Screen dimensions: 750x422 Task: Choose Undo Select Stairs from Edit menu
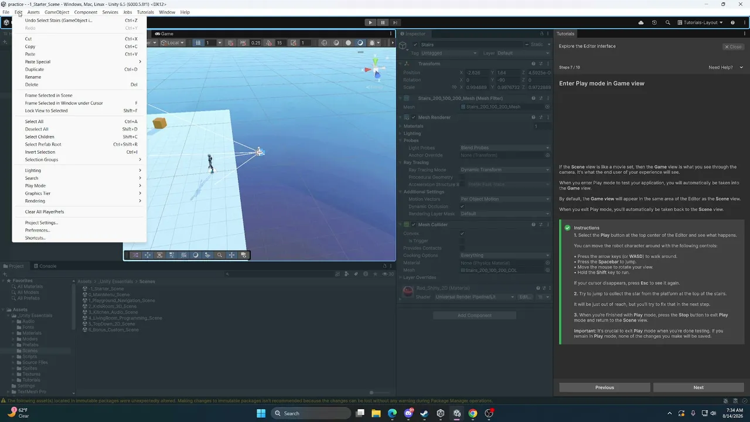[79, 21]
